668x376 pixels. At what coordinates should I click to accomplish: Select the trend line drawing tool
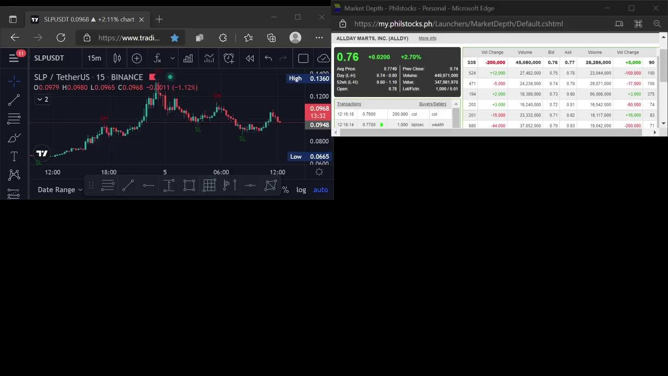(14, 99)
